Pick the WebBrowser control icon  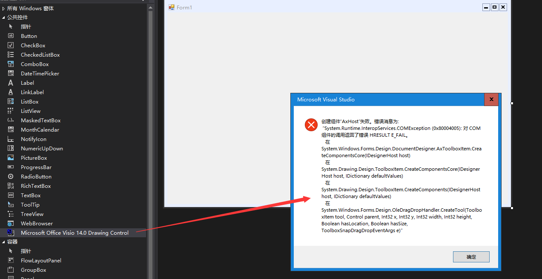pos(11,224)
